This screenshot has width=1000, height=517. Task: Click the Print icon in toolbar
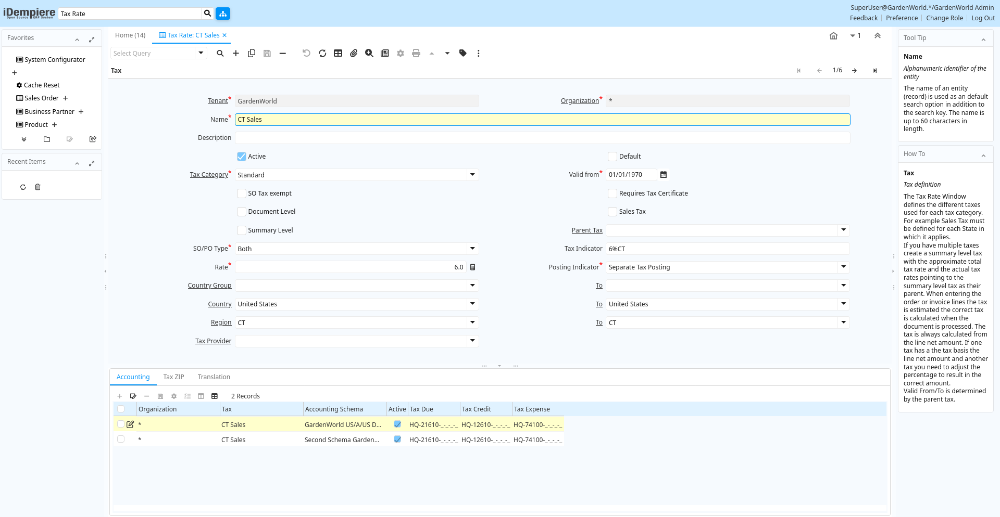[416, 53]
